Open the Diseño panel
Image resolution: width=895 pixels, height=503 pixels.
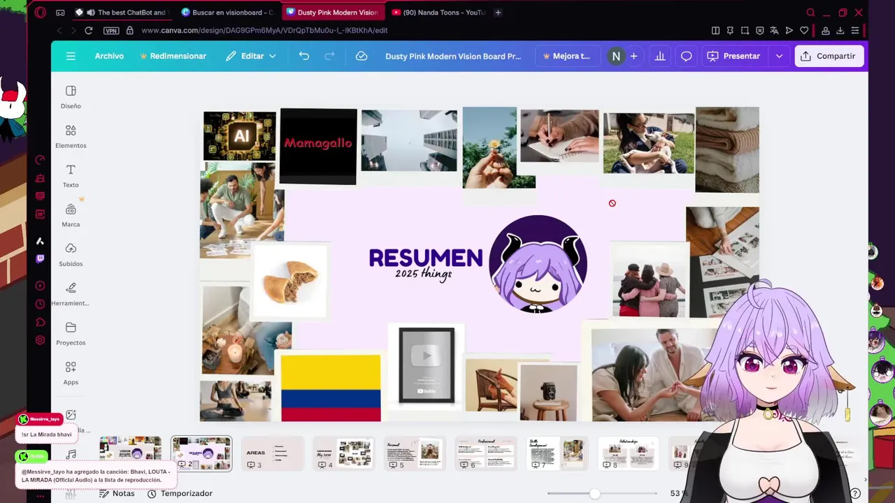coord(71,97)
